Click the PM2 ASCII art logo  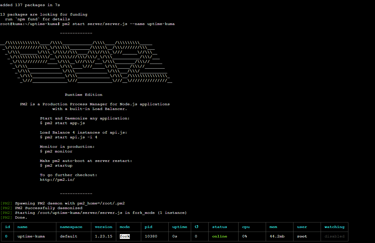click(x=86, y=62)
